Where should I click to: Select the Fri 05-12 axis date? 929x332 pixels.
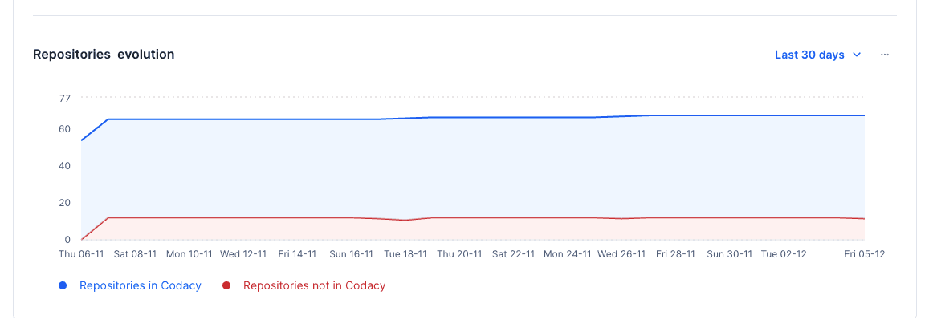pos(865,254)
